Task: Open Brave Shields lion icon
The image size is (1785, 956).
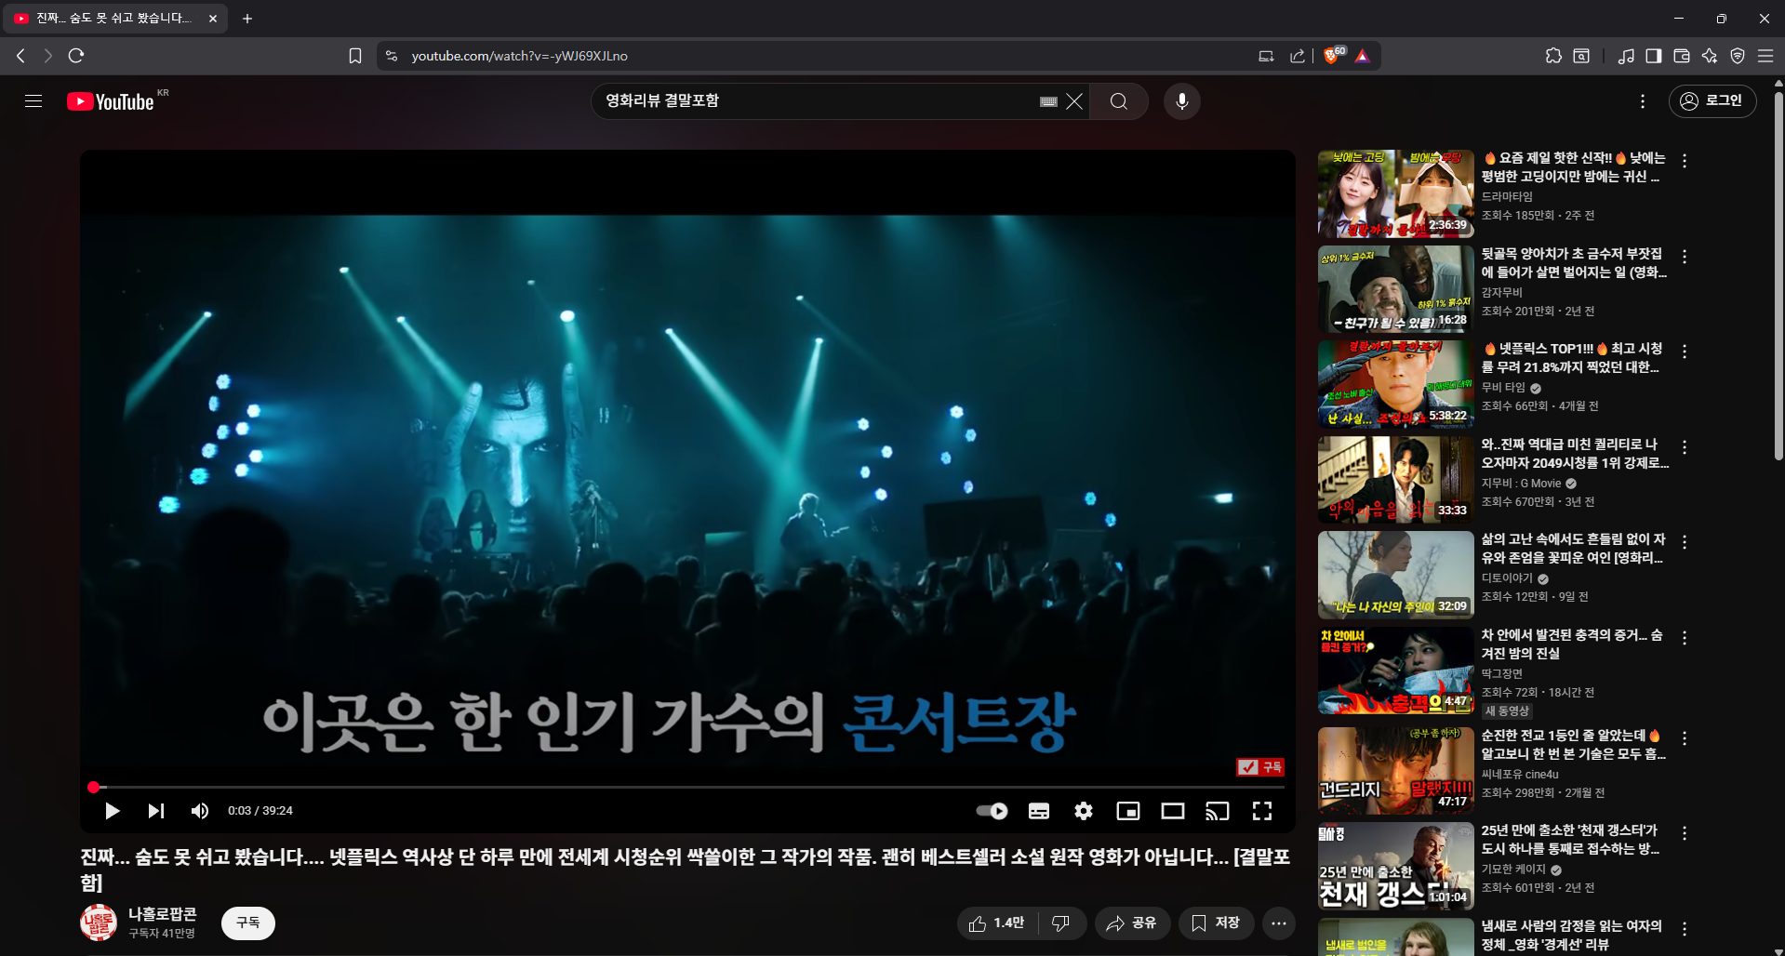Action: click(1333, 56)
